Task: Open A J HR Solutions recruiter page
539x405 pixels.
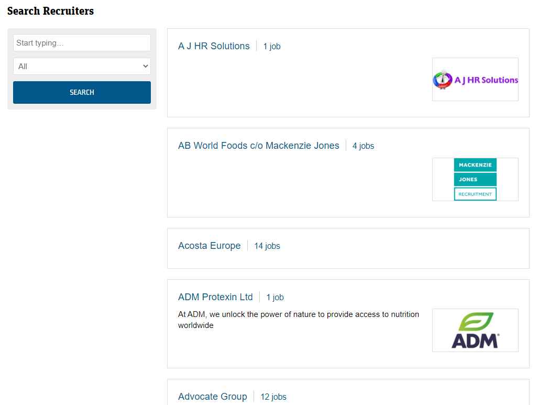Action: pyautogui.click(x=214, y=46)
